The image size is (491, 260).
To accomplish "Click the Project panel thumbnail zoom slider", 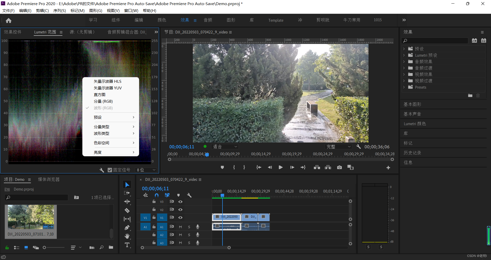I will click(x=54, y=247).
